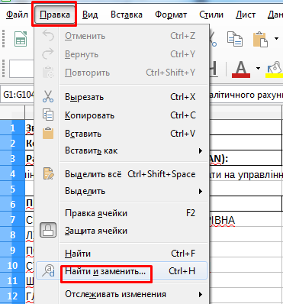The image size is (283, 304).
Task: Click the Select All icon beside Выделить всё
Action: click(x=48, y=173)
